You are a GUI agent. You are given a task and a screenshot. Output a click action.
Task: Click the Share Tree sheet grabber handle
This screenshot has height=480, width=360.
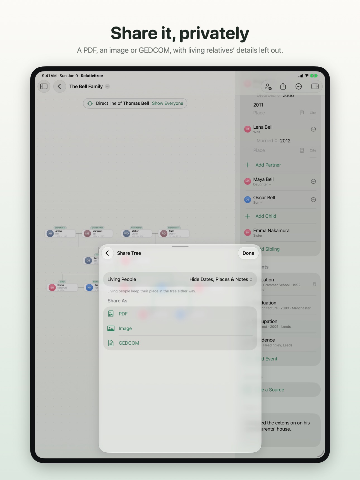[180, 246]
